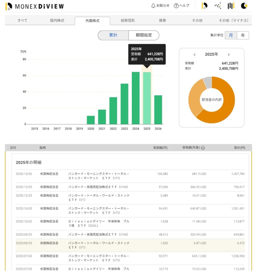Open the vertical bars chart icon
This screenshot has width=257, height=280.
pyautogui.click(x=231, y=6)
